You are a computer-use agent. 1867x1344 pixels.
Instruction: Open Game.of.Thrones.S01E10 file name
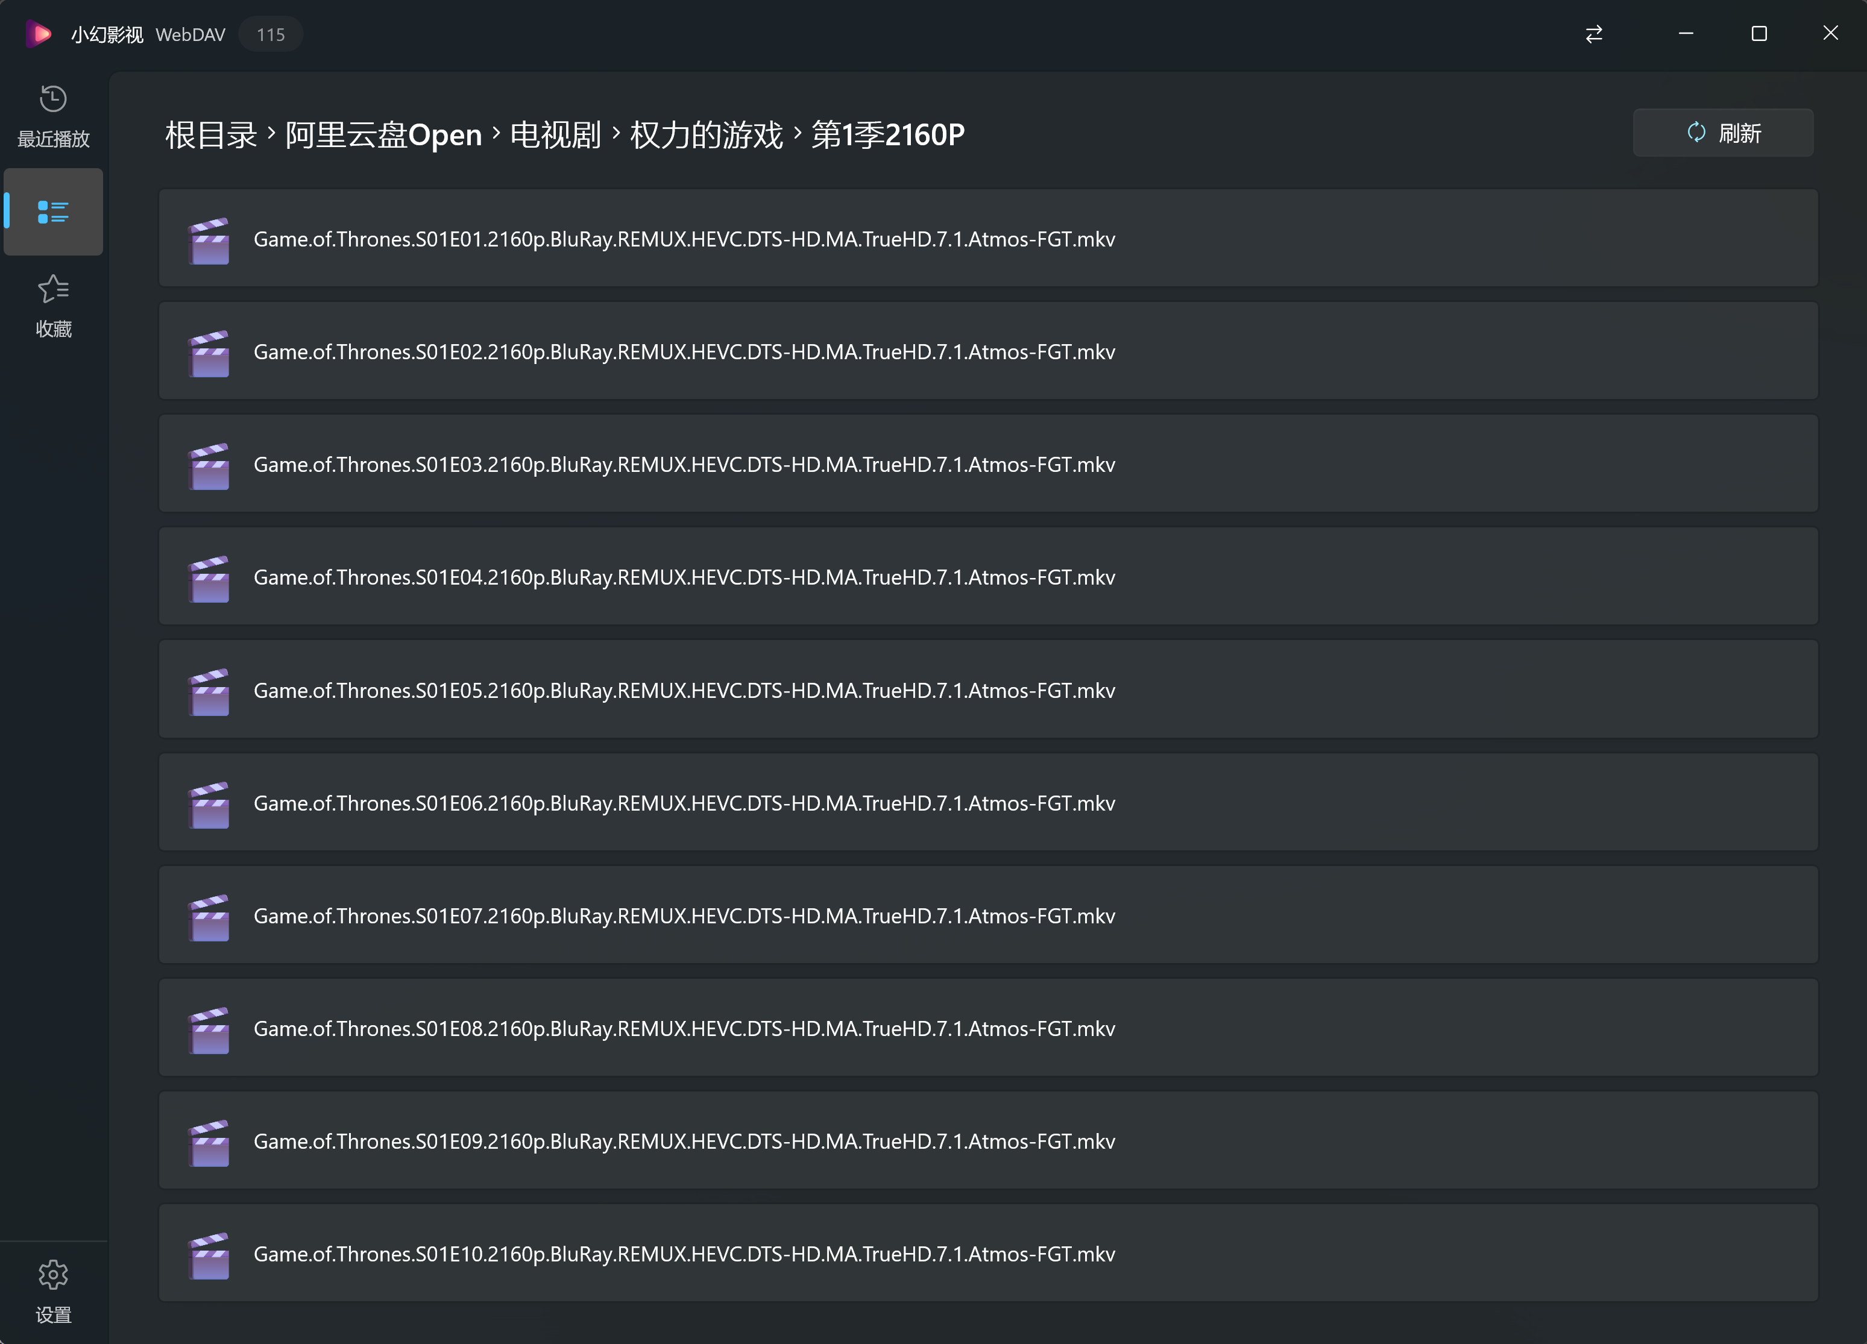pyautogui.click(x=684, y=1254)
